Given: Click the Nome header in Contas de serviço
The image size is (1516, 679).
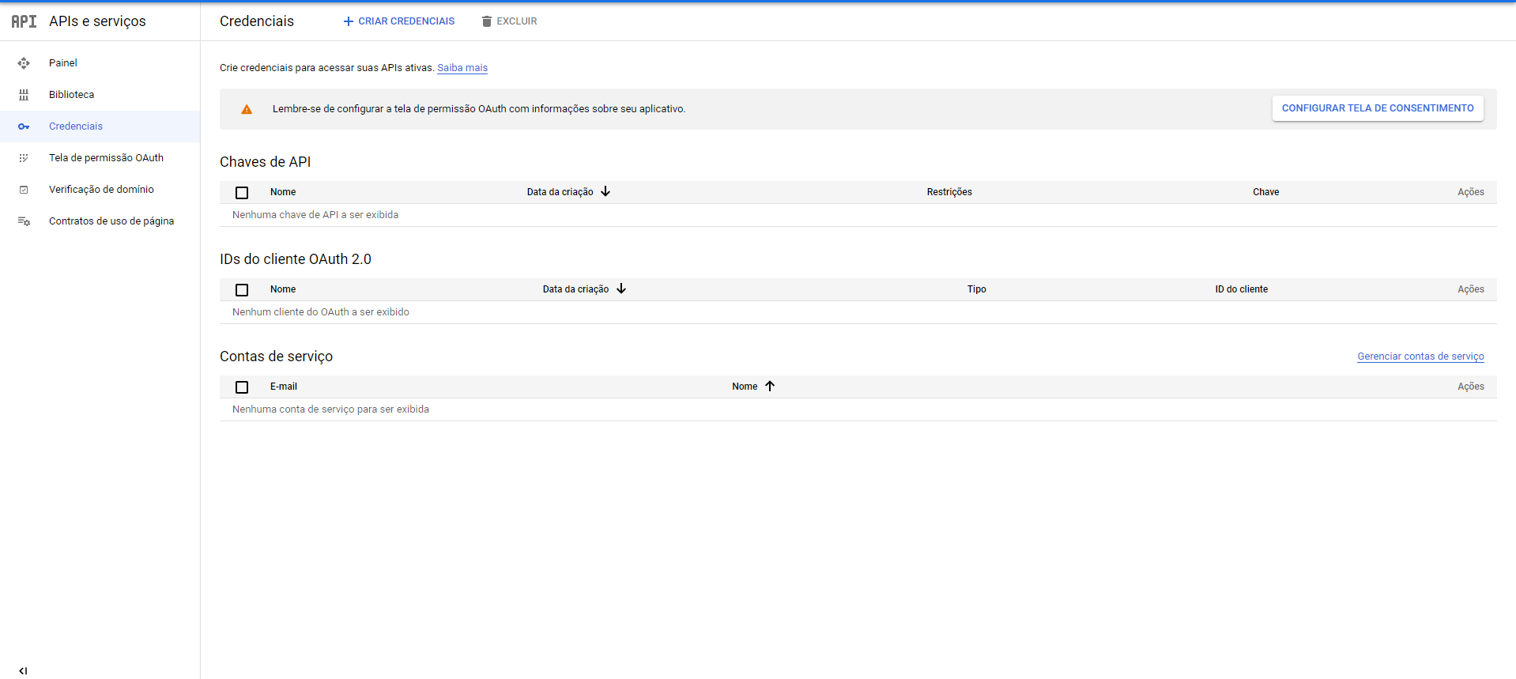Looking at the screenshot, I should [x=745, y=387].
